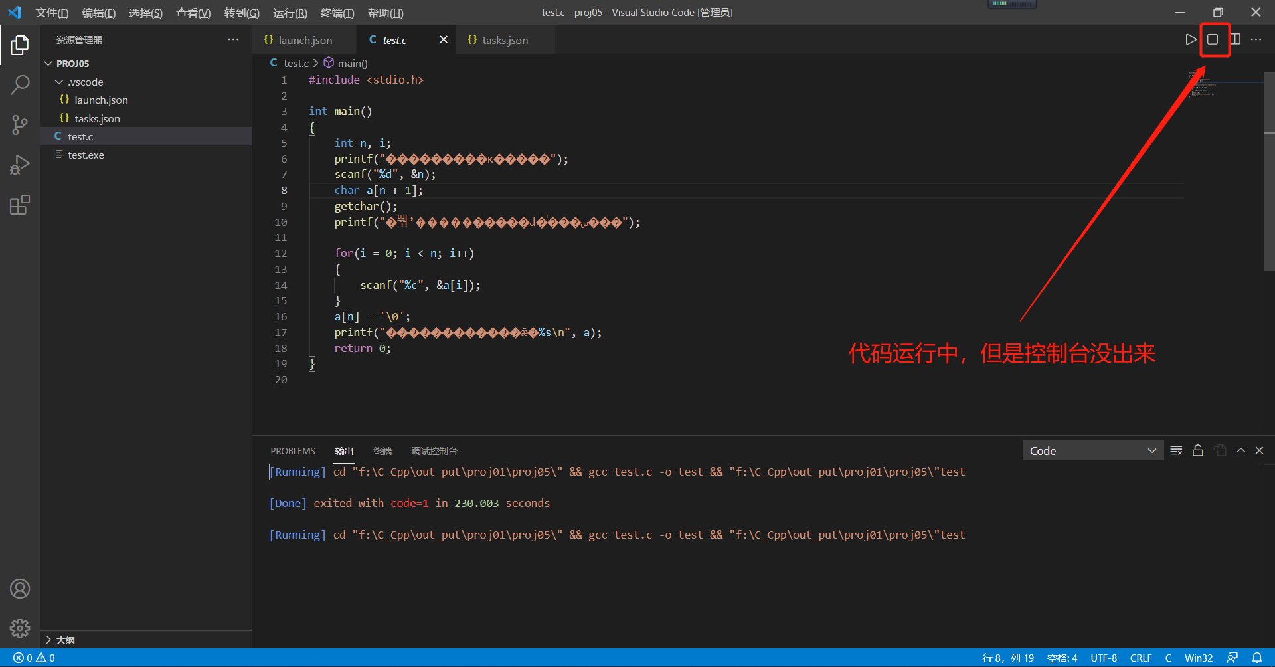Open the 运行(R) menu
1275x667 pixels.
click(290, 13)
